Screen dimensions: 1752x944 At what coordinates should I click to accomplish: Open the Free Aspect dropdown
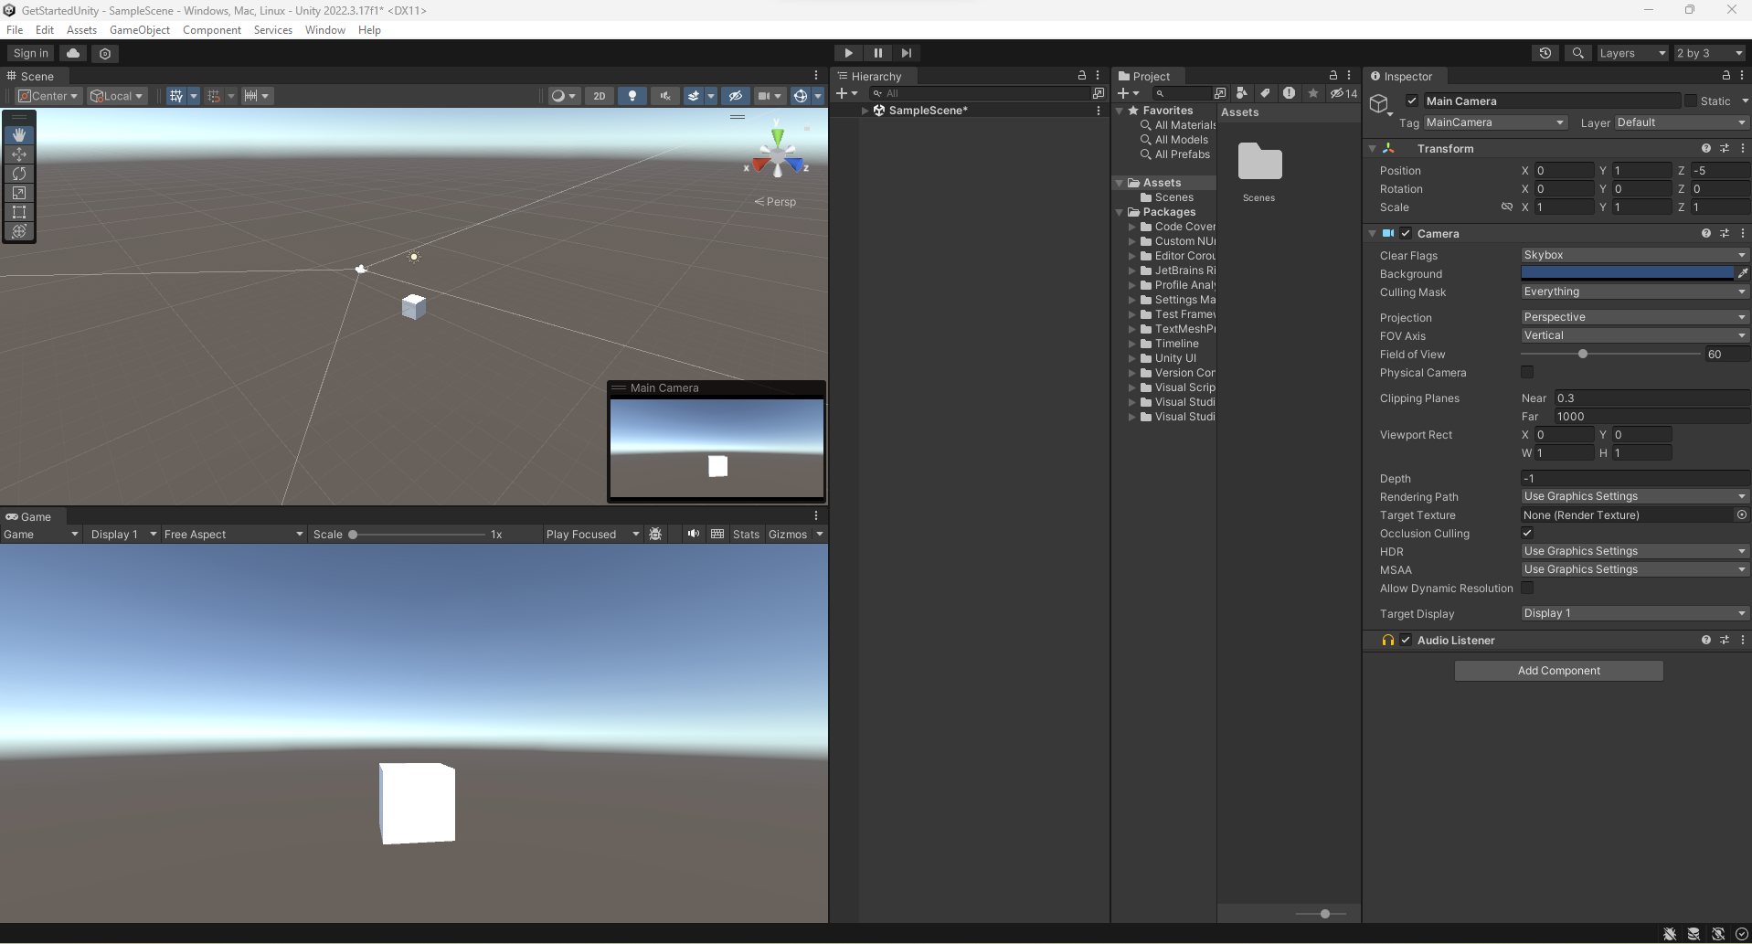coord(233,534)
